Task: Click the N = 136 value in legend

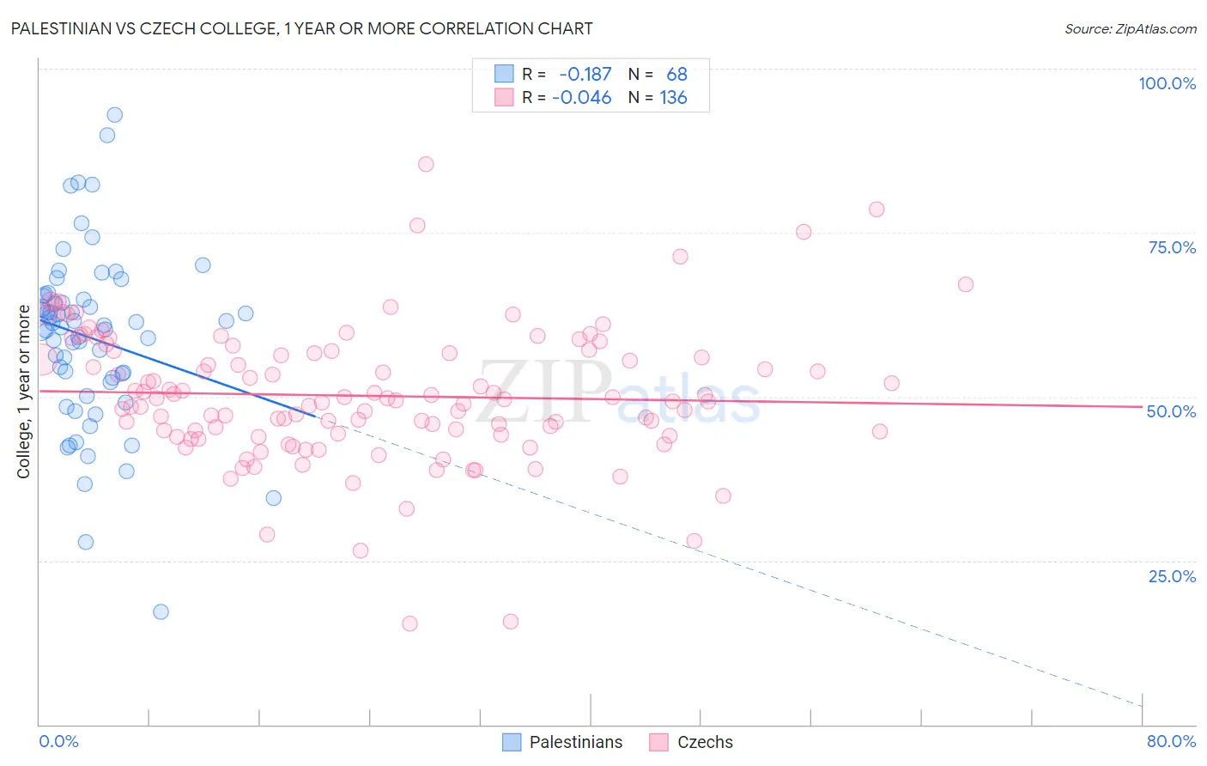Action: pyautogui.click(x=658, y=97)
